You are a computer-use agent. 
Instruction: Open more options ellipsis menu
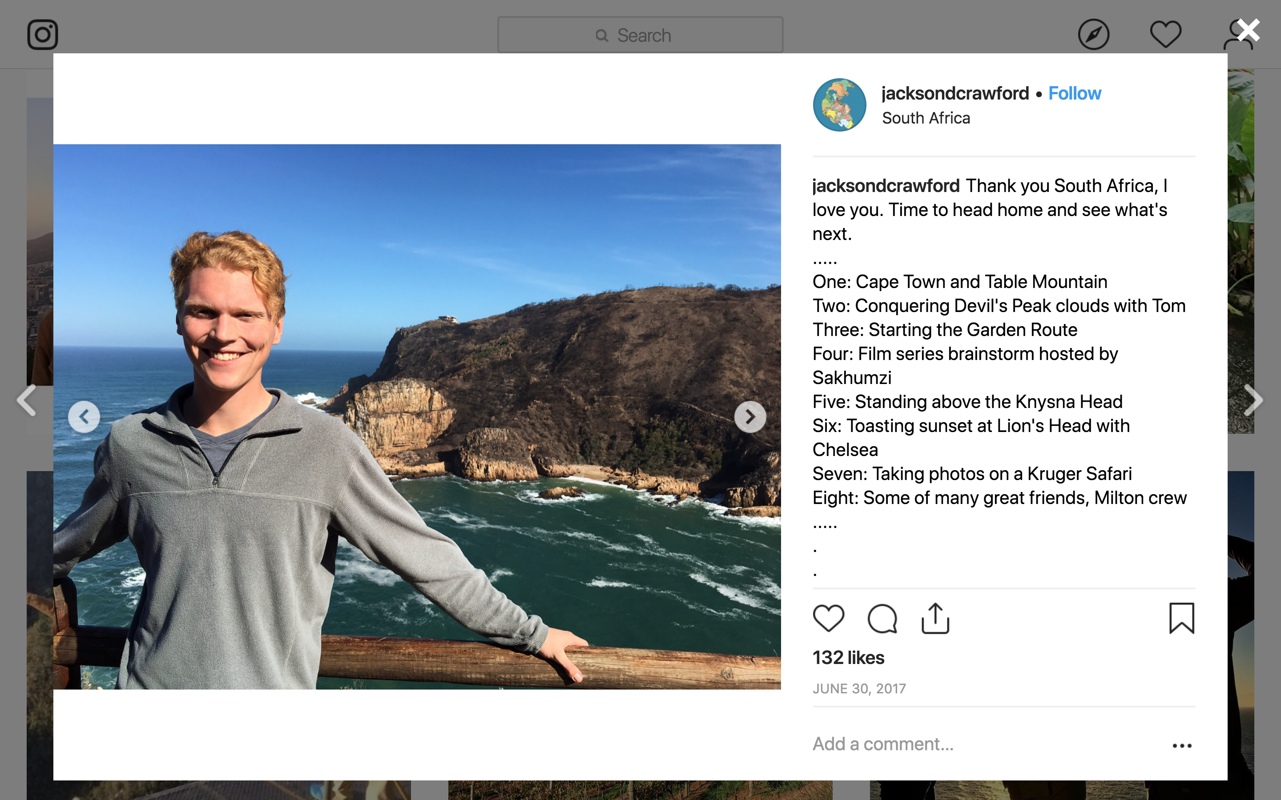pyautogui.click(x=1181, y=745)
